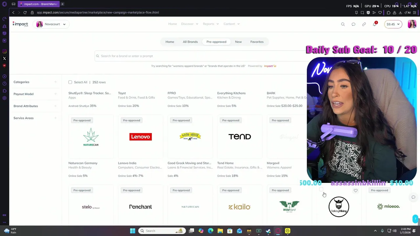Open the Naturecan Germany brand link
Viewport: 420px width, 236px height.
(83, 163)
